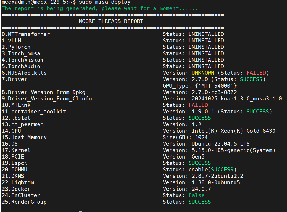
Task: Select the '7.Driver' entry
Action: (14, 79)
